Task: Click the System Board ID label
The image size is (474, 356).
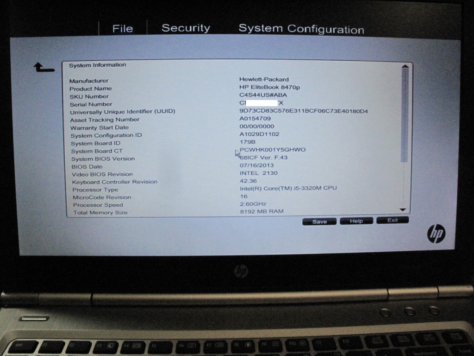Action: click(95, 144)
